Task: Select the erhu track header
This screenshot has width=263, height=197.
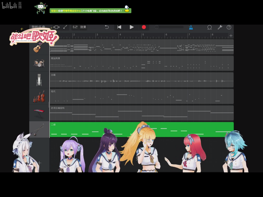Action: 39,129
